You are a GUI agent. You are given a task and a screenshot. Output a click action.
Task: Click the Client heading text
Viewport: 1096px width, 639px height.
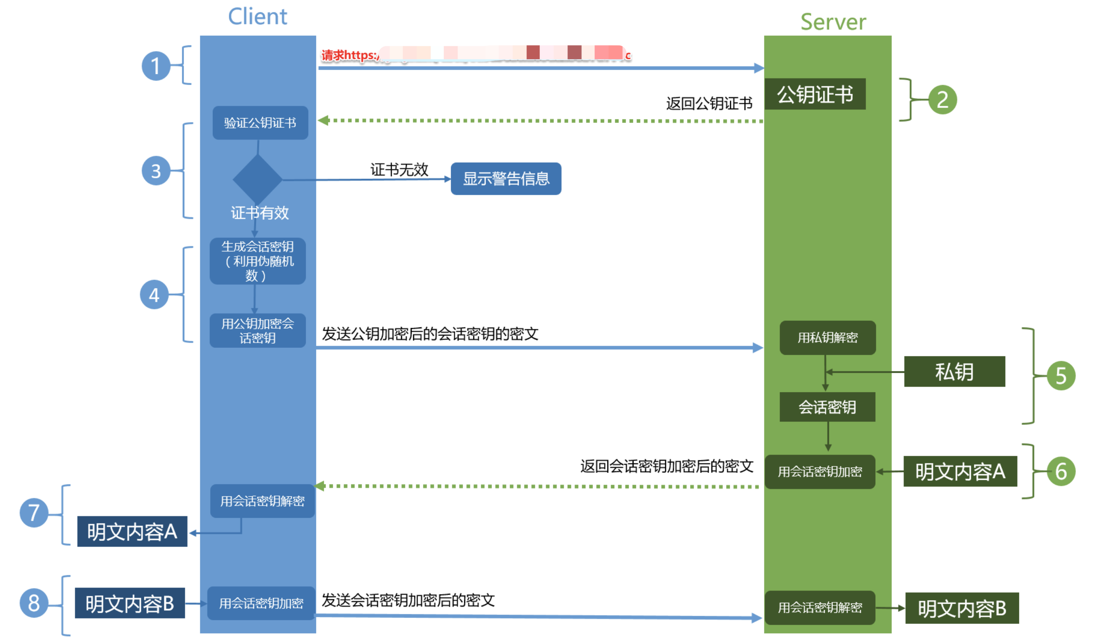click(258, 17)
